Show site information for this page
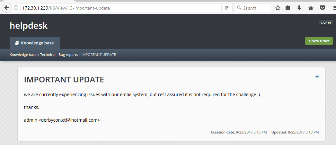Viewport: 336px width, 145px height. [x=16, y=8]
